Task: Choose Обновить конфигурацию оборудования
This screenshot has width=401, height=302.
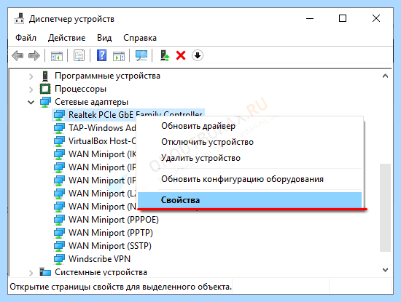Action: point(249,179)
